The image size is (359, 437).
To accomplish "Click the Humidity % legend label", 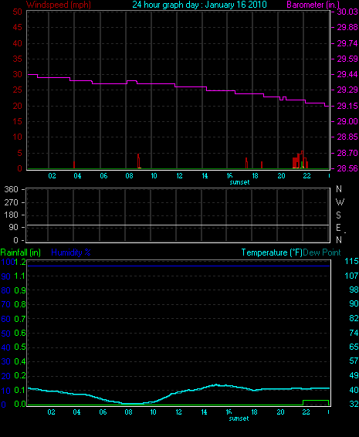I will [71, 252].
